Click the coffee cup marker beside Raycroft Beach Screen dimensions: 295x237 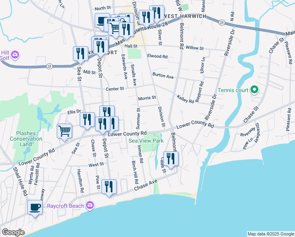35,209
